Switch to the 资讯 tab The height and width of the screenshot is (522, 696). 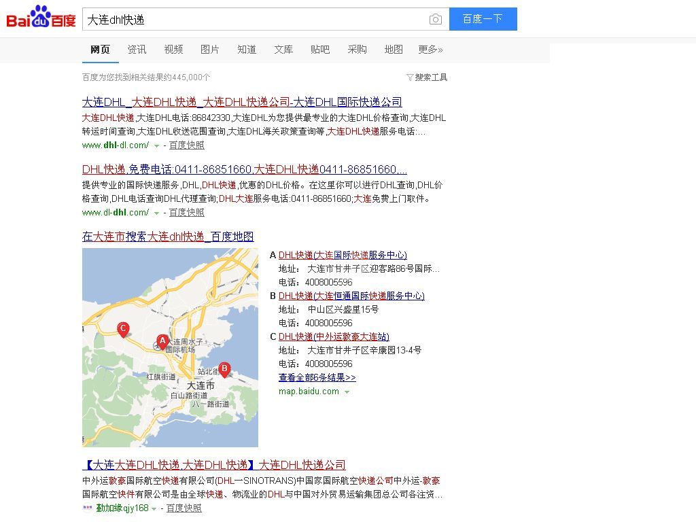(137, 49)
